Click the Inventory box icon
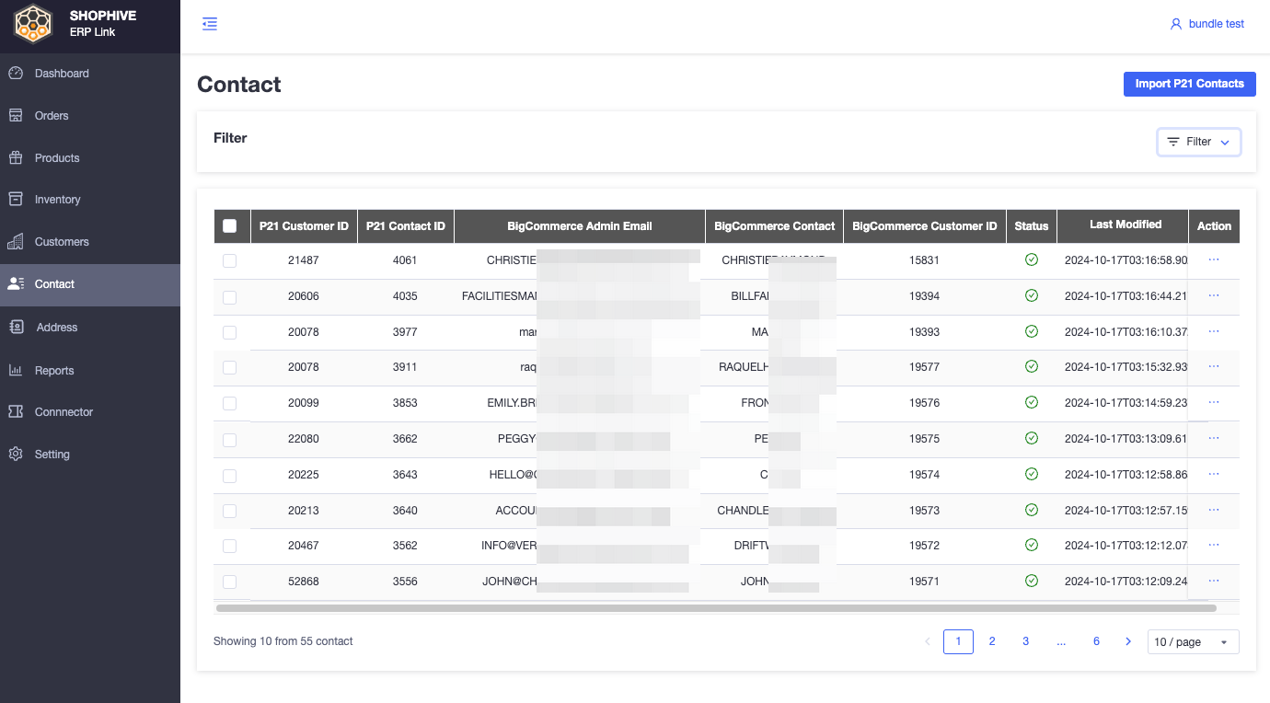The height and width of the screenshot is (703, 1270). (16, 200)
